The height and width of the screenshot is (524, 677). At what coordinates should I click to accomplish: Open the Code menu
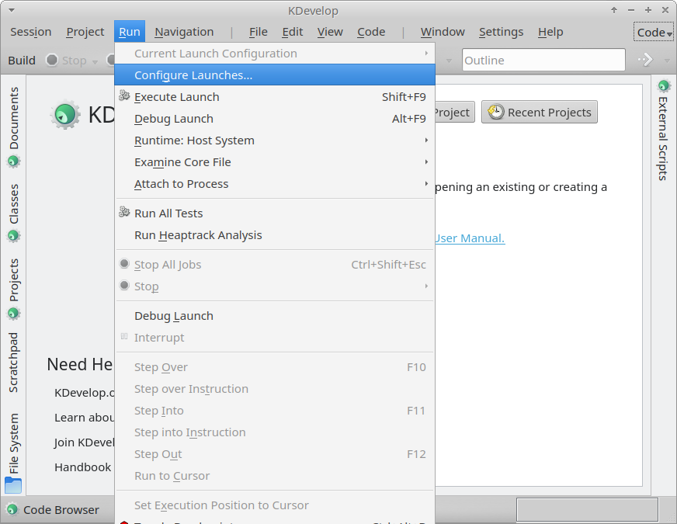pos(371,32)
